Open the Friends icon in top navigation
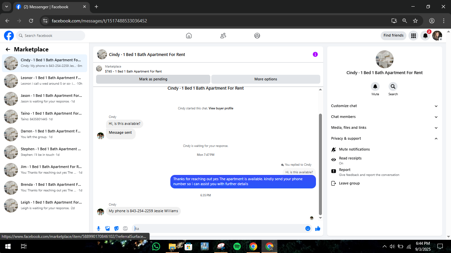 tap(223, 36)
